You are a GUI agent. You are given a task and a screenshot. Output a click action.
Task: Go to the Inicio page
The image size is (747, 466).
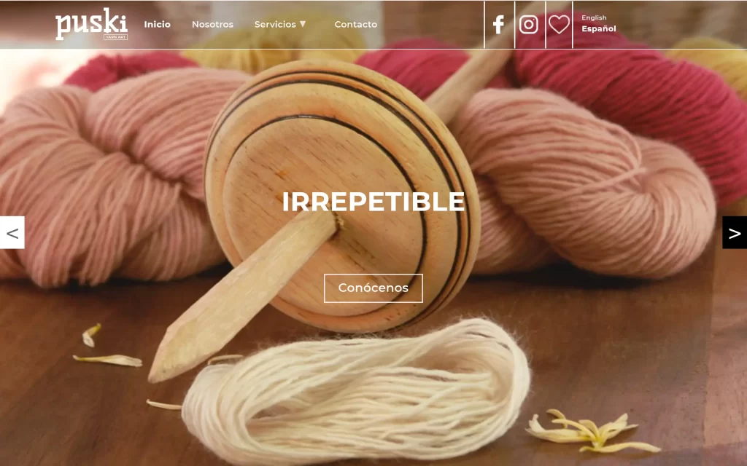coord(158,24)
